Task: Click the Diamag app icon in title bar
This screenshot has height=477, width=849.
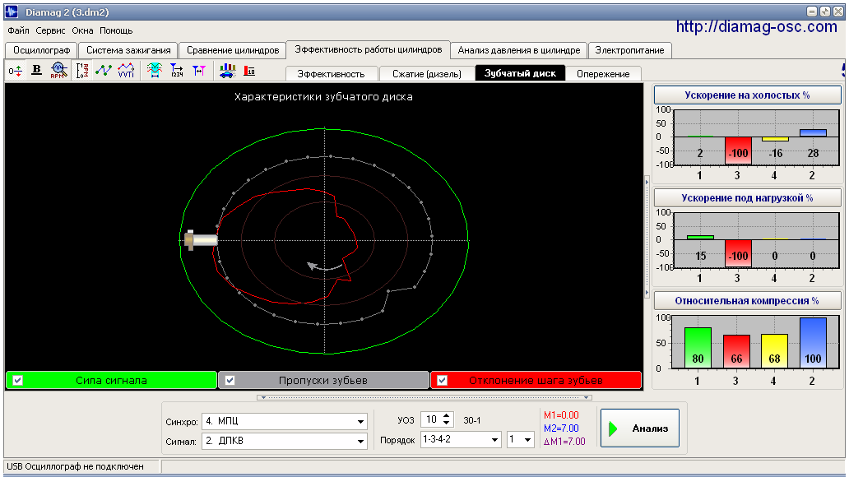Action: [12, 12]
